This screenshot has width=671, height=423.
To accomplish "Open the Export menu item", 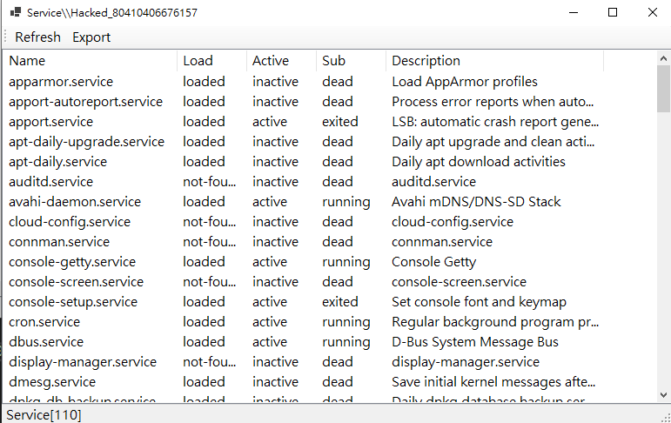I will 91,37.
